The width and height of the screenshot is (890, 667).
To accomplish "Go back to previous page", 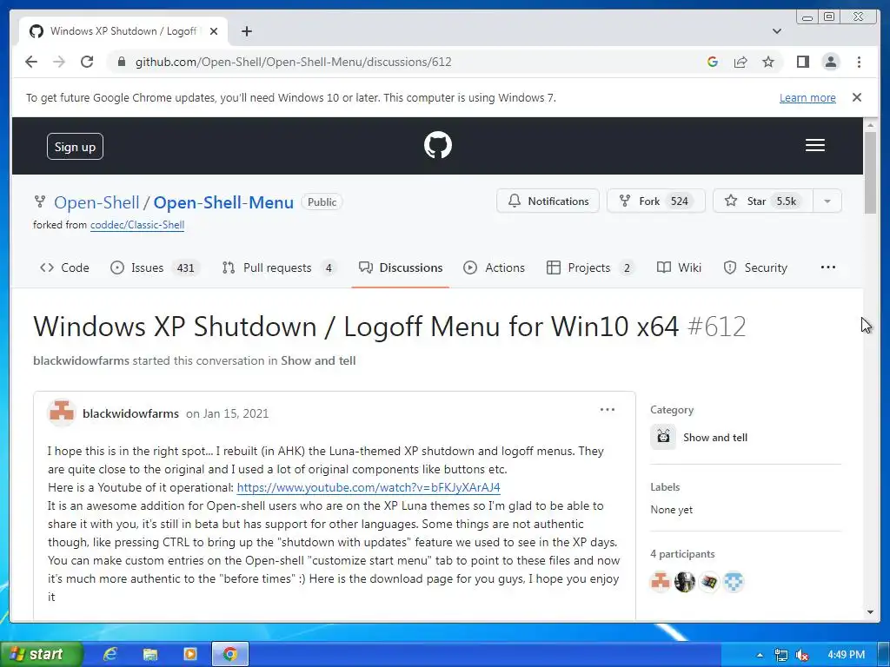I will click(x=31, y=62).
